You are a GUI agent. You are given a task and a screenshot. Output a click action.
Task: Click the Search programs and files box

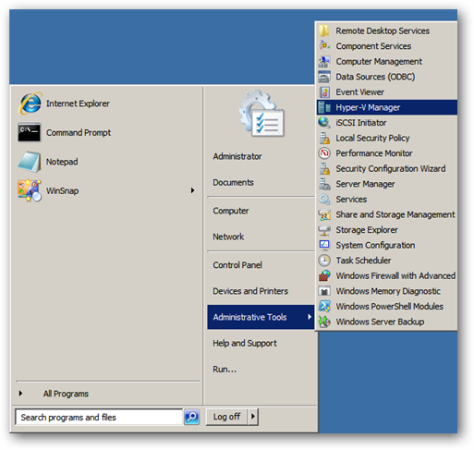point(99,418)
